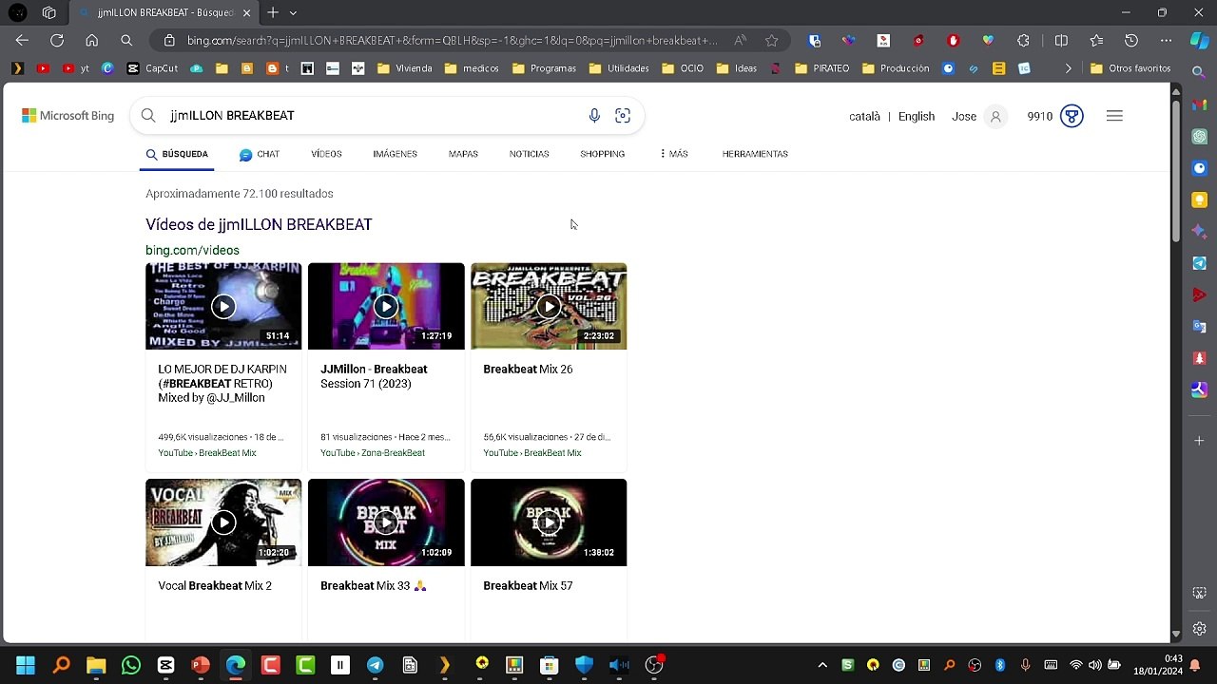Screen dimensions: 1217x684
Task: Open the browser History panel
Action: click(1131, 41)
